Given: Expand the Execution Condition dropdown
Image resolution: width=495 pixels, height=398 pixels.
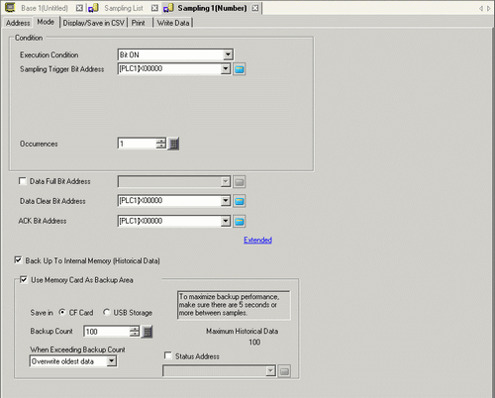Looking at the screenshot, I should (228, 54).
